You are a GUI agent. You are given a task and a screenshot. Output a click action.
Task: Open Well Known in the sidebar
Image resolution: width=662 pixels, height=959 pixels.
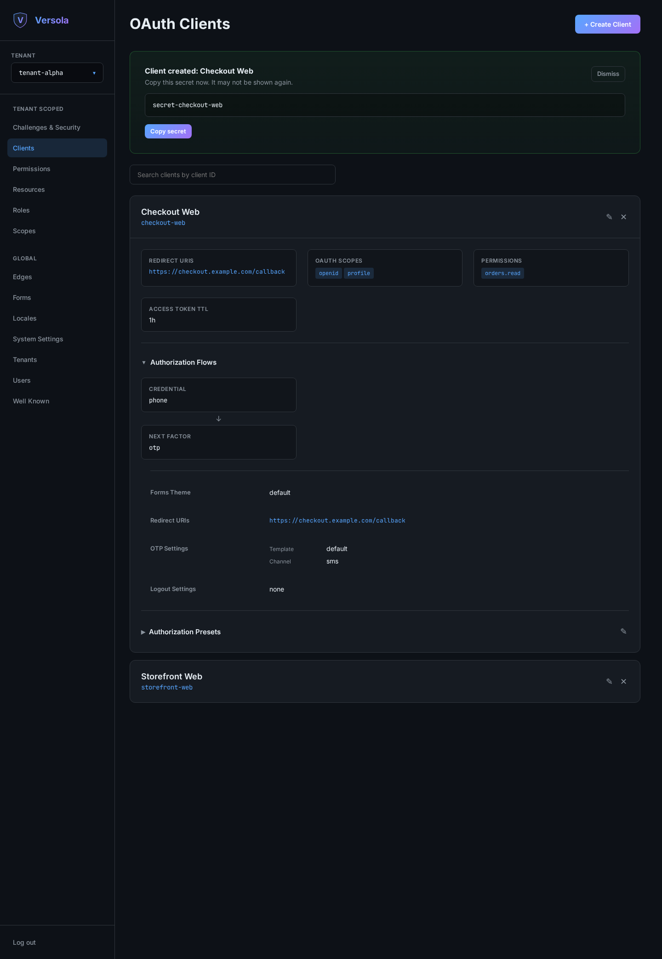pyautogui.click(x=57, y=401)
